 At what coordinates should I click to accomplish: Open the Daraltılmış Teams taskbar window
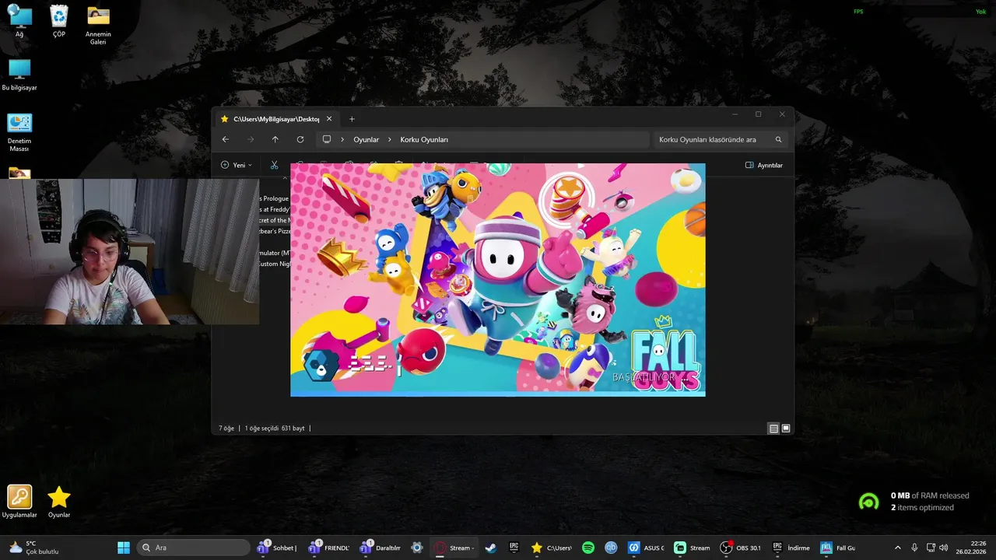click(x=381, y=548)
